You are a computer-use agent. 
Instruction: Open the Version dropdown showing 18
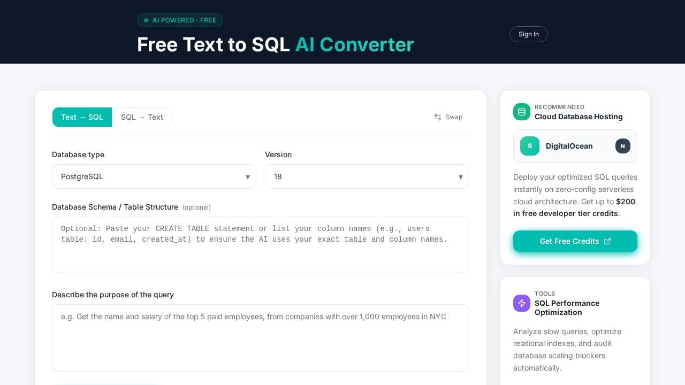click(367, 176)
